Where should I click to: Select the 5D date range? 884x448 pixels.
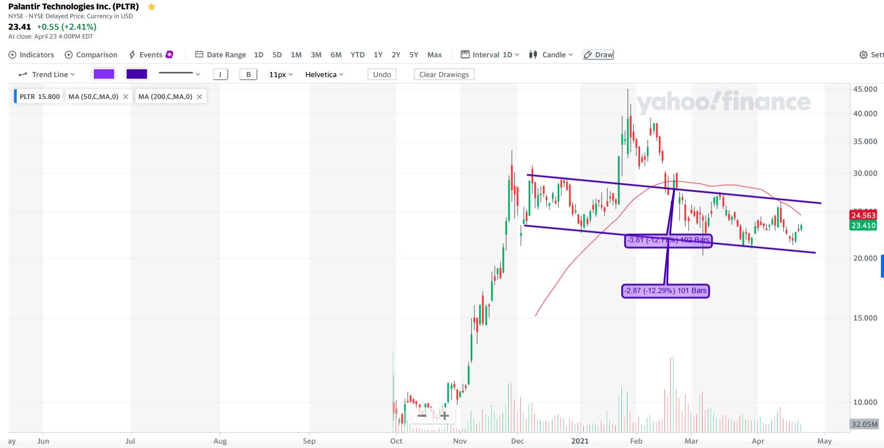tap(277, 55)
